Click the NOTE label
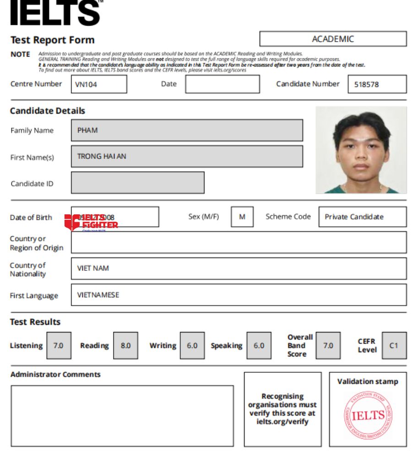Viewport: 412px width, 458px height. [x=20, y=55]
